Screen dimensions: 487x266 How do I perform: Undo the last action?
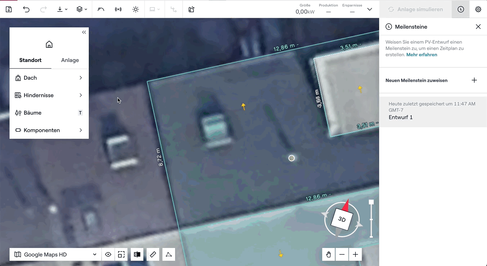pos(26,9)
